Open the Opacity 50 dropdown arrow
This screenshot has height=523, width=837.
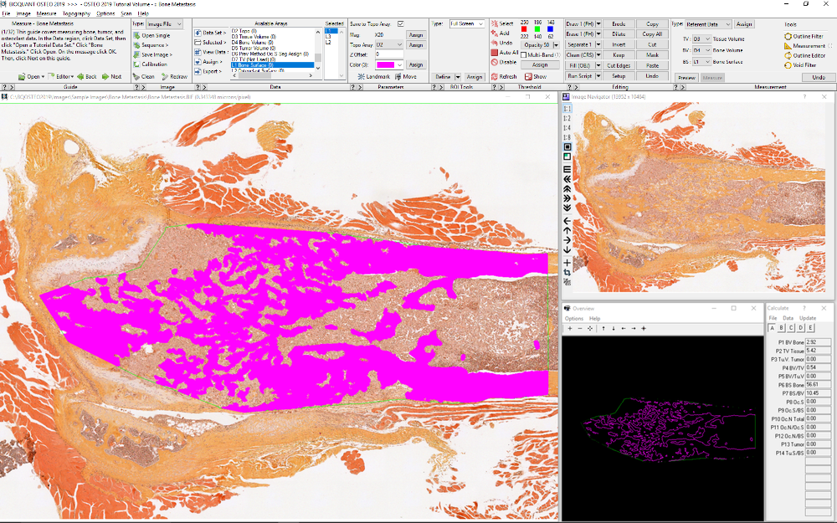557,45
